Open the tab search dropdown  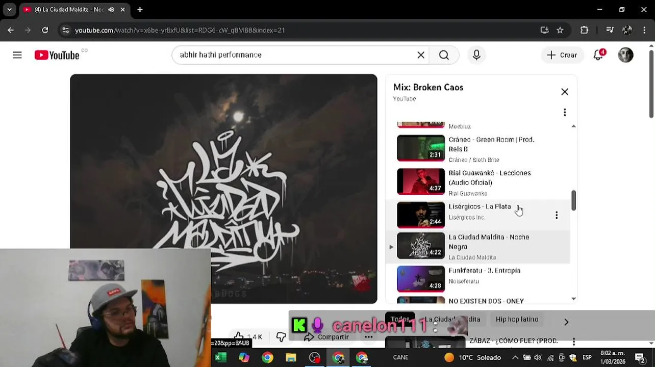coord(9,10)
